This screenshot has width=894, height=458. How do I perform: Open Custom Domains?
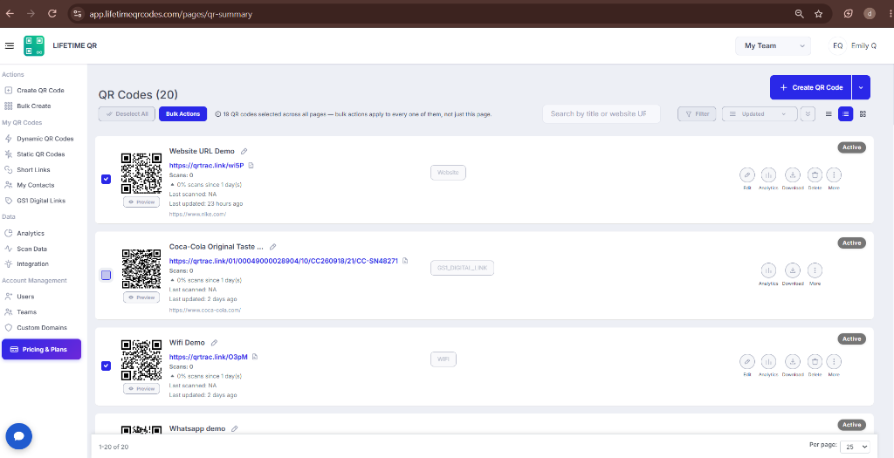point(42,327)
